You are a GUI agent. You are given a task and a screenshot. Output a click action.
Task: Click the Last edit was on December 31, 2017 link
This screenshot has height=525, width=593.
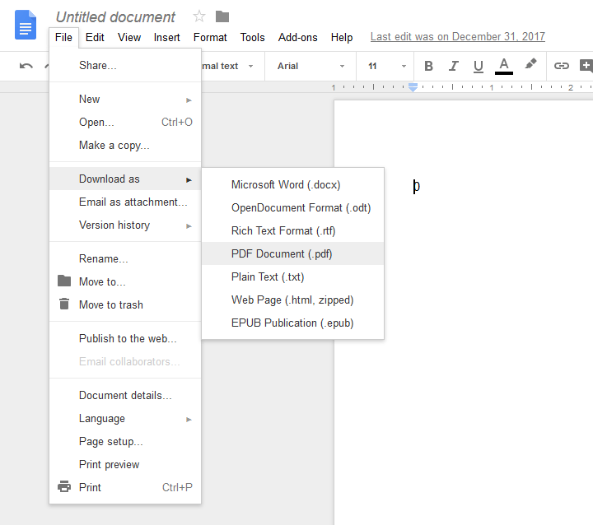458,37
